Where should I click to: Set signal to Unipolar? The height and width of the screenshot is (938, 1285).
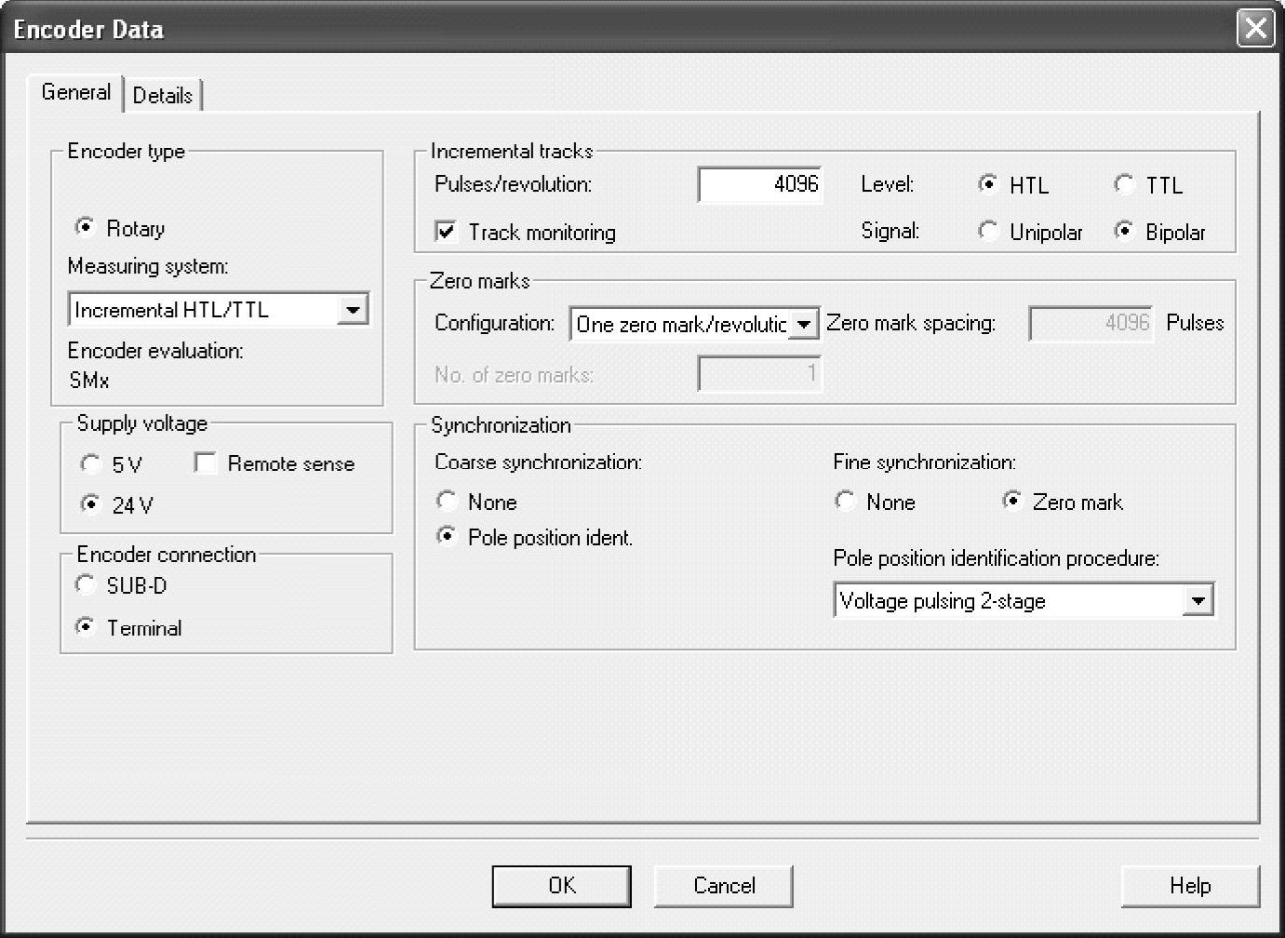tap(988, 231)
